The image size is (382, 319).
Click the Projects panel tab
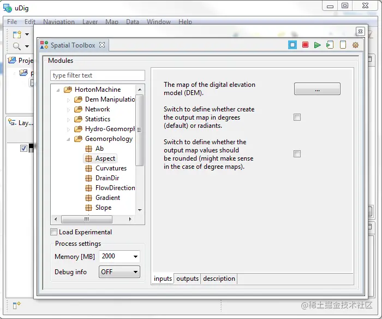[x=21, y=60]
